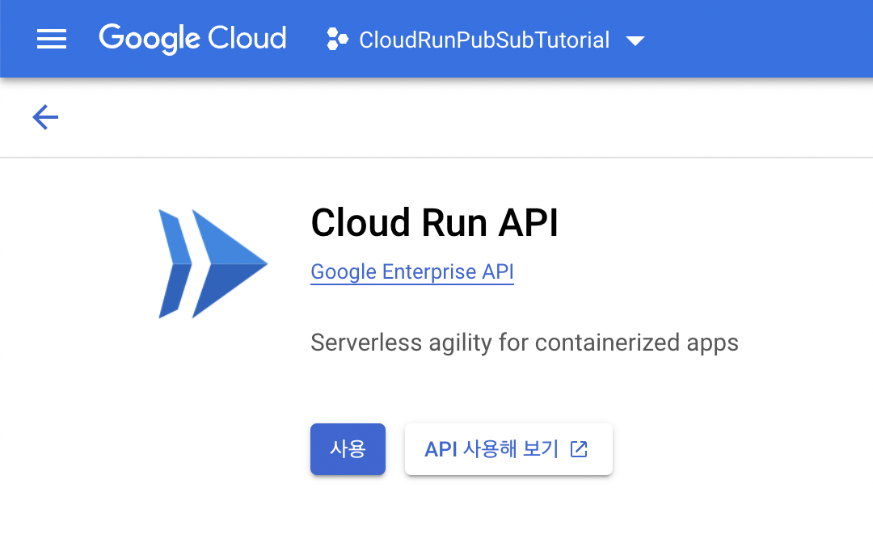Open the hamburger navigation menu
873x551 pixels.
click(x=52, y=39)
